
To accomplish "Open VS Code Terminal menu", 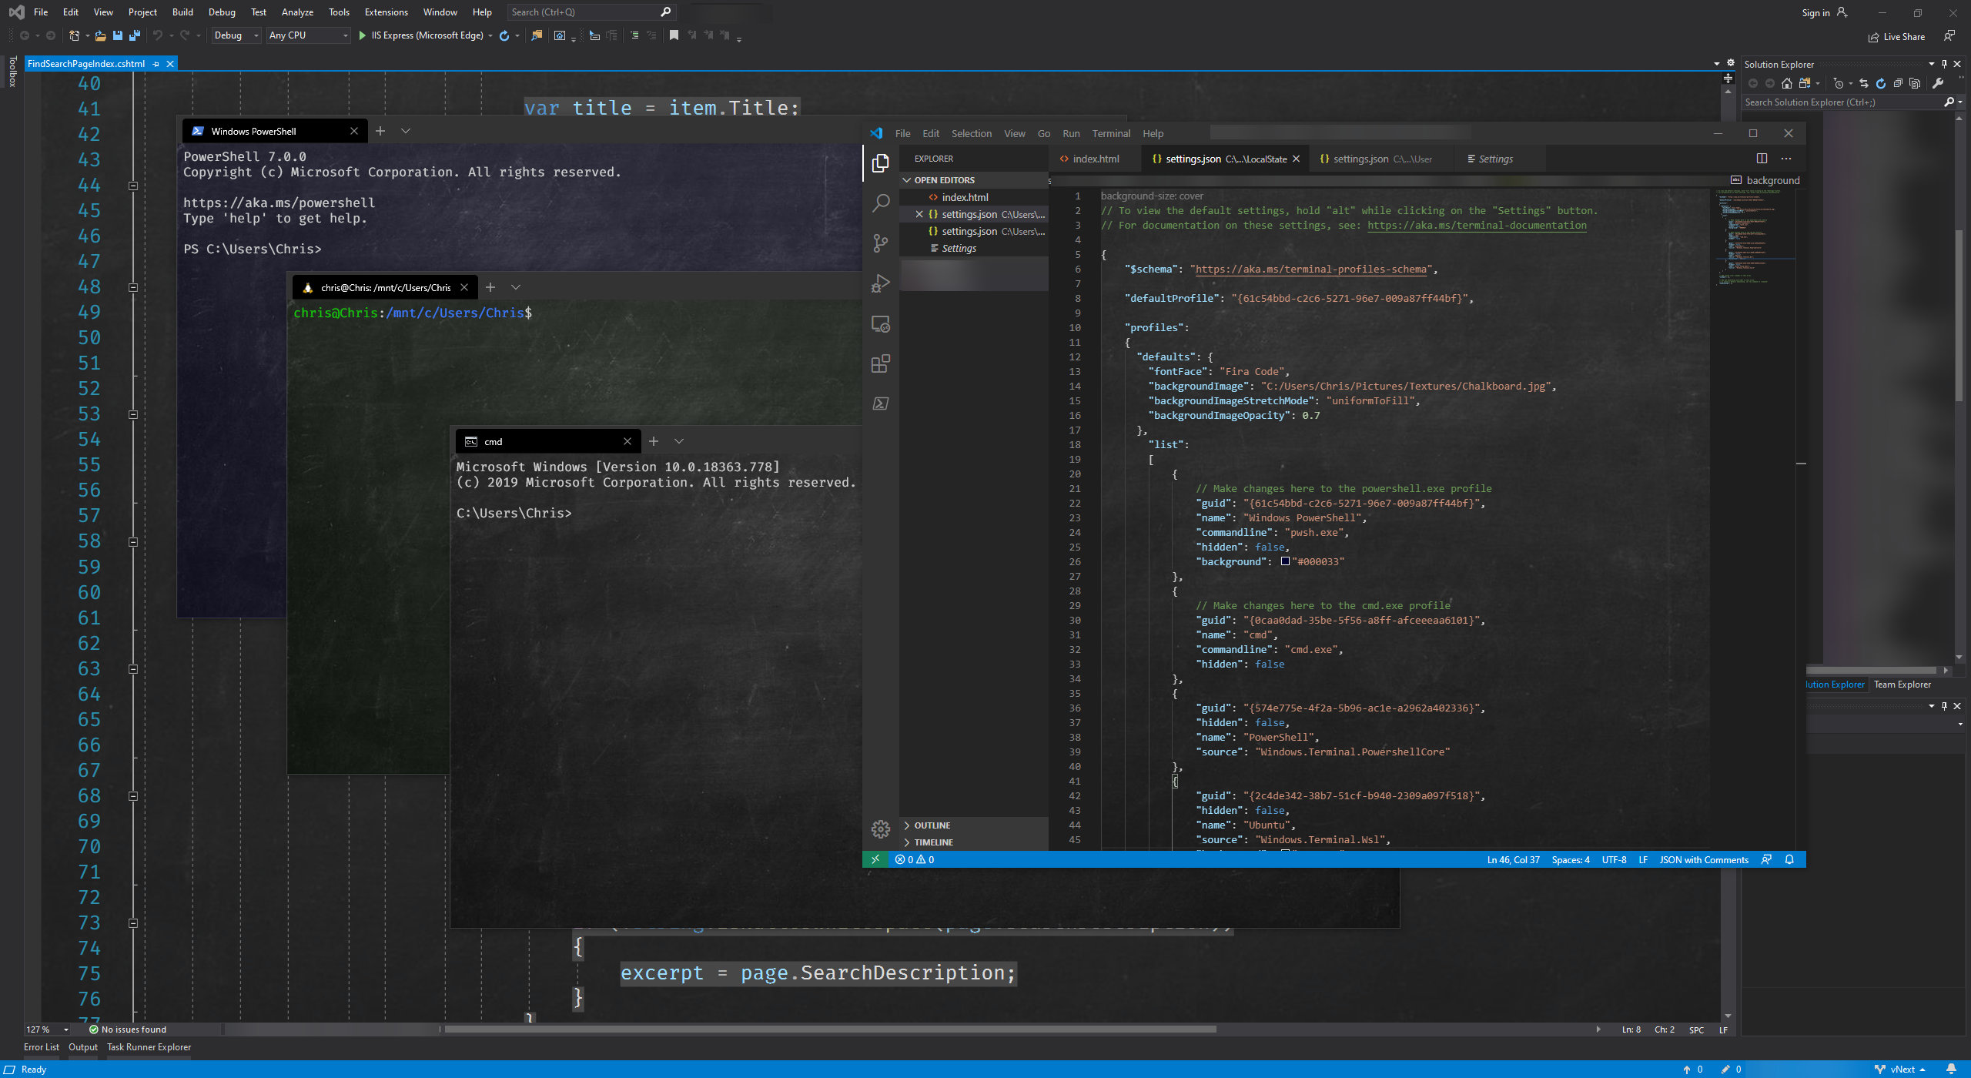I will [x=1111, y=133].
